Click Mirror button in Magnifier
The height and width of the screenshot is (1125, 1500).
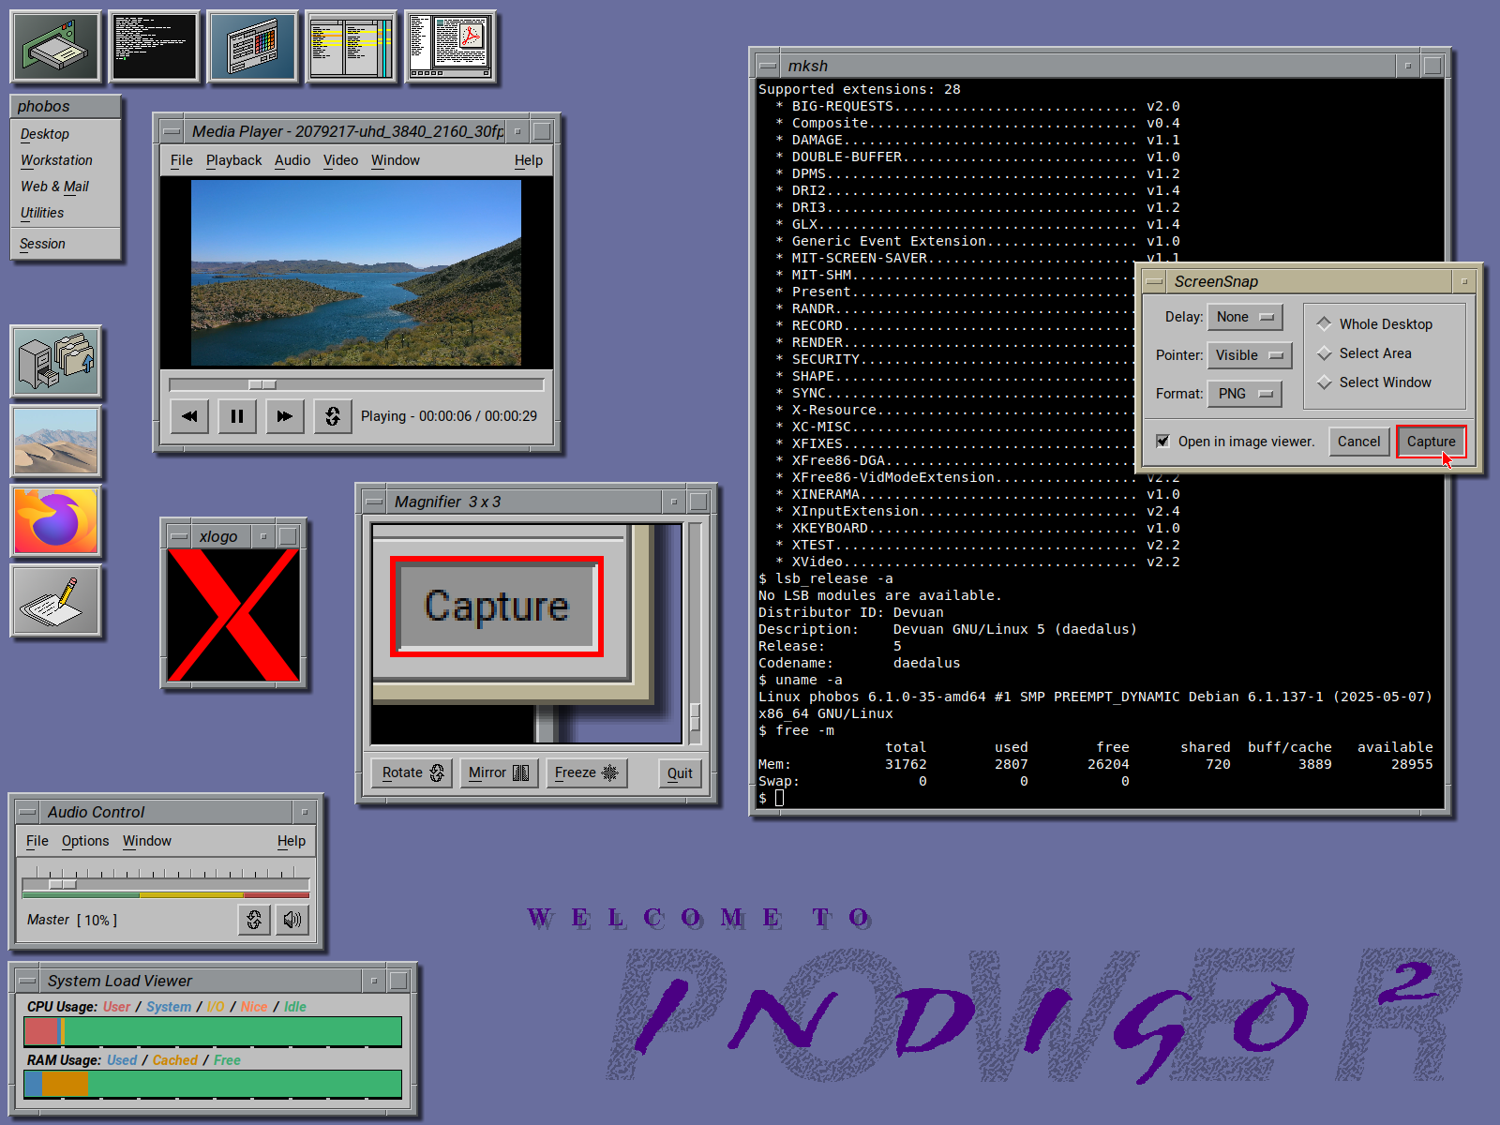click(x=499, y=772)
